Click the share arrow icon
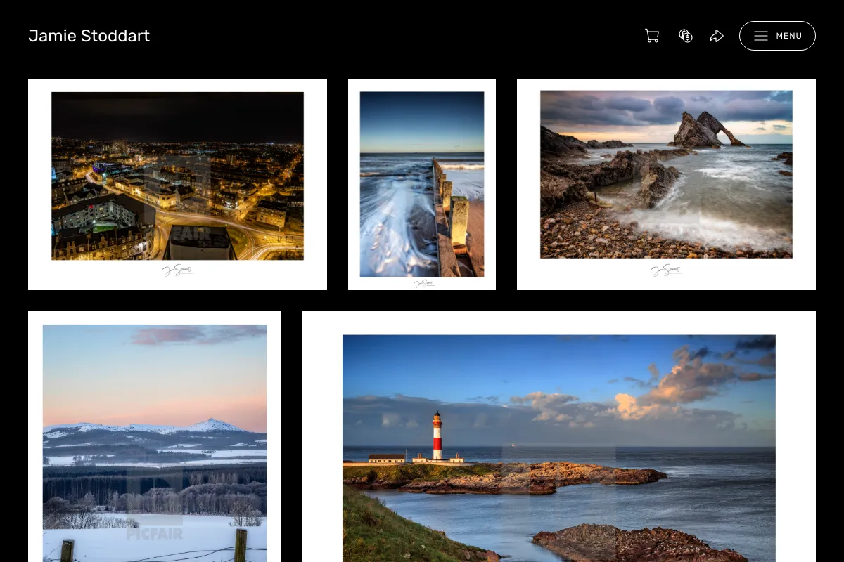 point(717,36)
